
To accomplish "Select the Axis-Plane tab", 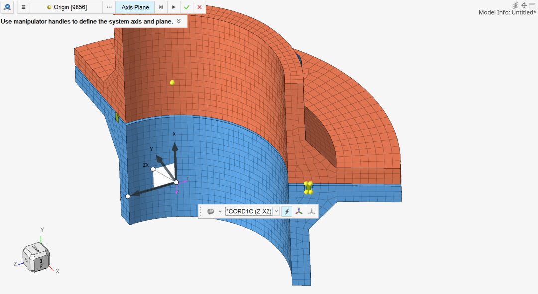I will tap(135, 7).
